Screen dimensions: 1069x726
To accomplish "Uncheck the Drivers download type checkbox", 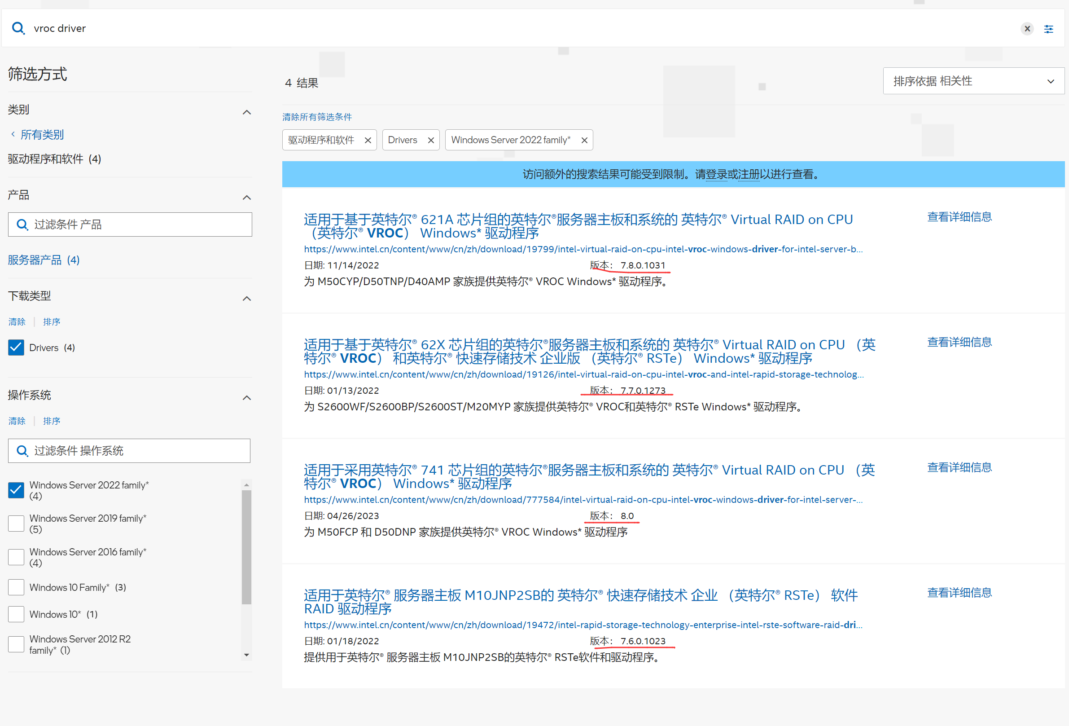I will pyautogui.click(x=16, y=348).
